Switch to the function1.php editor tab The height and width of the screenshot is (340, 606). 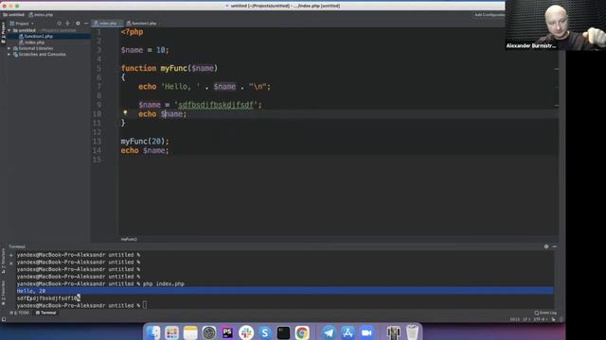(x=142, y=24)
